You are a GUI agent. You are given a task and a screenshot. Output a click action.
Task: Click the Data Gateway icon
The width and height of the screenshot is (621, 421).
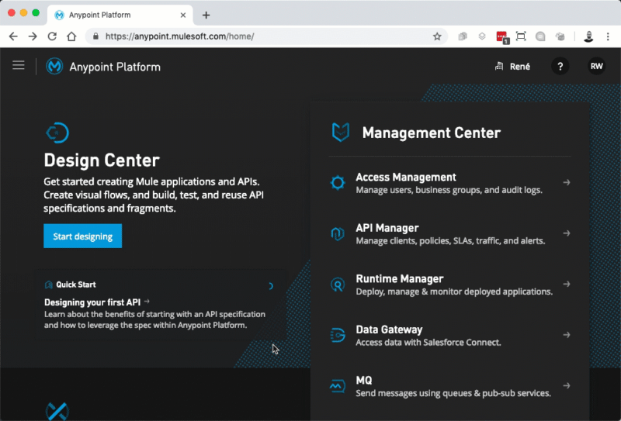coord(338,335)
